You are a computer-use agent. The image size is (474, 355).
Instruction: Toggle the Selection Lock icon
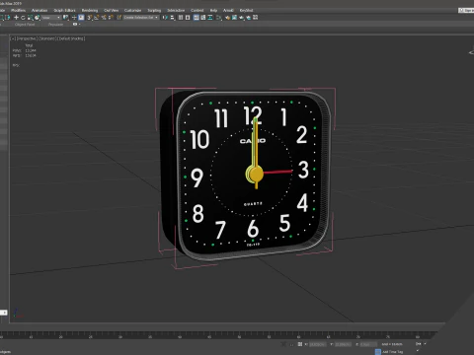[292, 344]
